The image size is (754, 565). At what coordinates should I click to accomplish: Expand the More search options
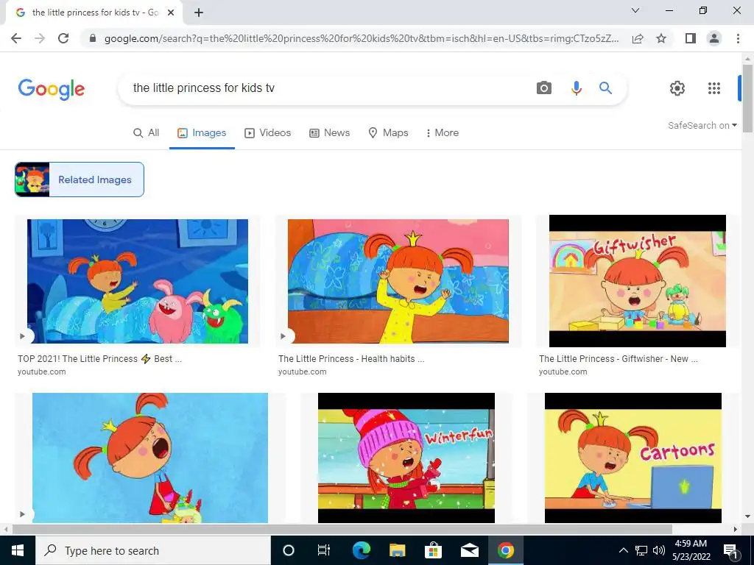(x=443, y=133)
